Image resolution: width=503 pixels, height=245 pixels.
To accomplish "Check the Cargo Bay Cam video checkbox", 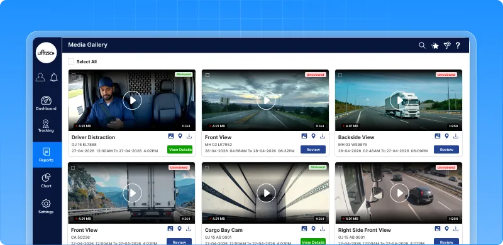I will pyautogui.click(x=207, y=168).
